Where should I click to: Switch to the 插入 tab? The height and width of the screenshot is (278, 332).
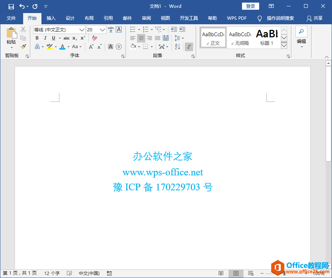tap(51, 18)
